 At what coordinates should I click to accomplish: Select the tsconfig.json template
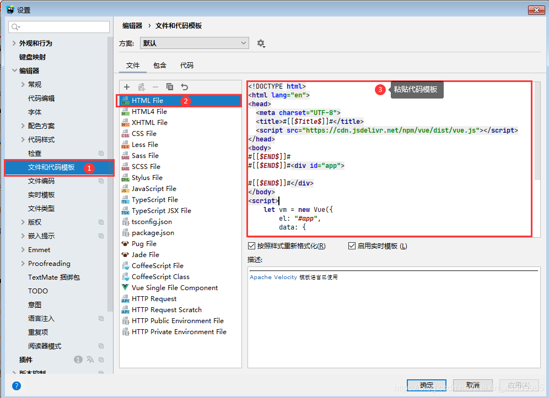(x=180, y=222)
